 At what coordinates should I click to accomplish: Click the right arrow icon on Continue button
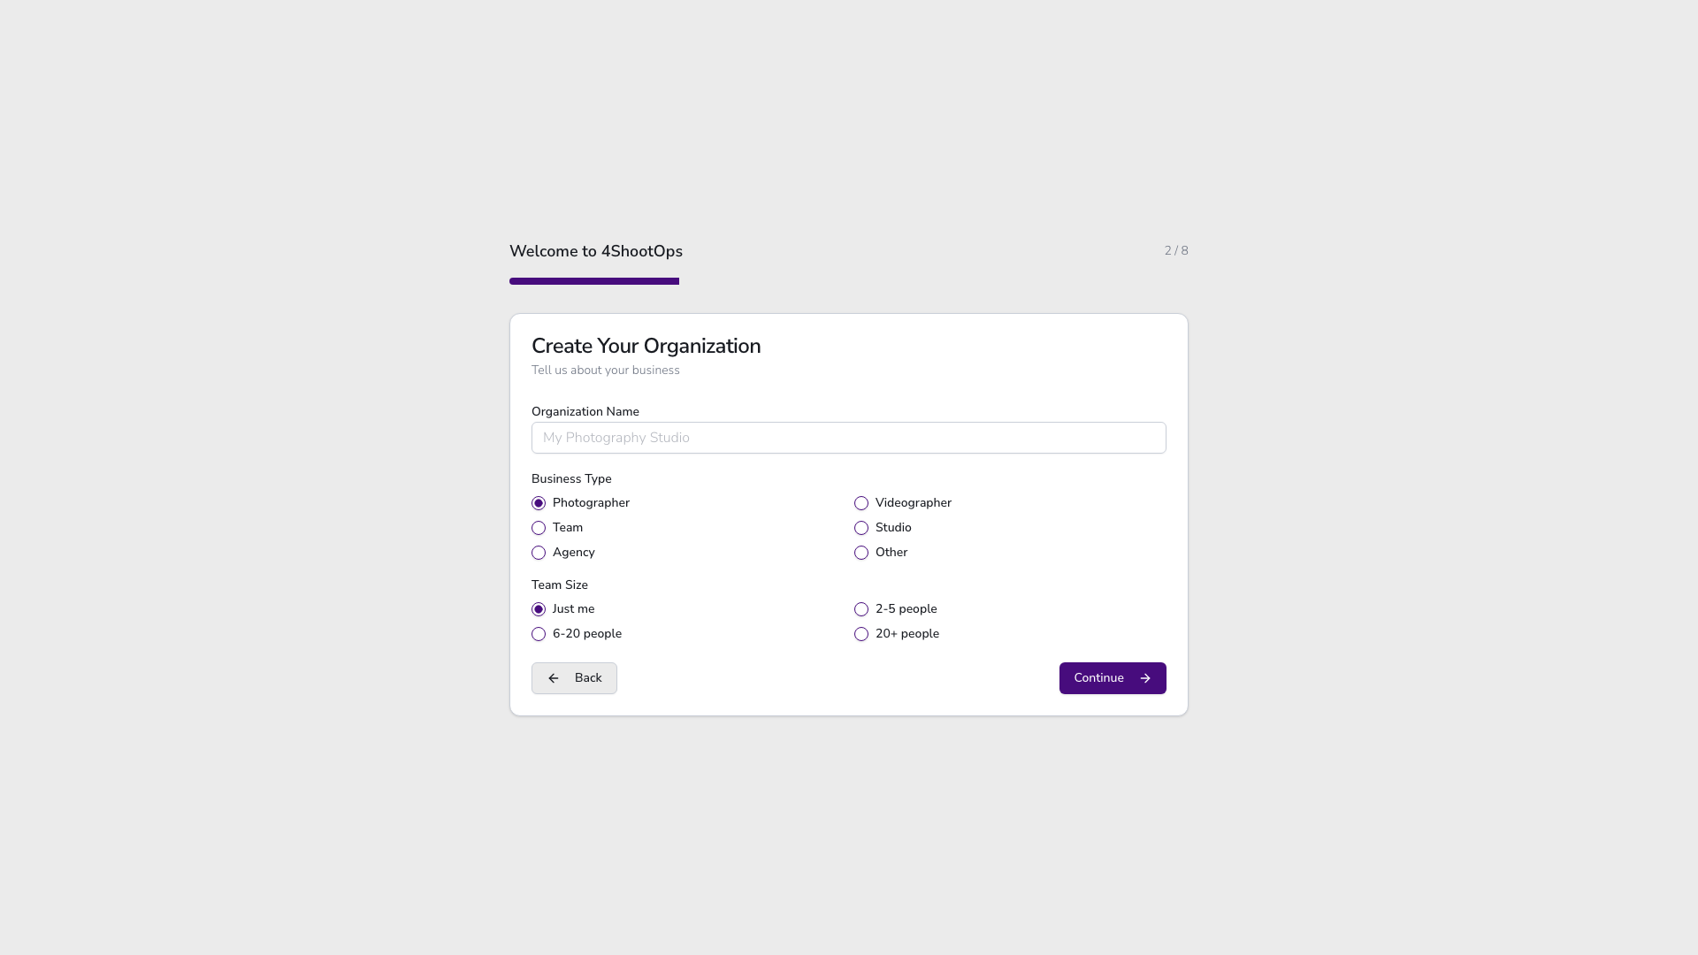pos(1145,678)
